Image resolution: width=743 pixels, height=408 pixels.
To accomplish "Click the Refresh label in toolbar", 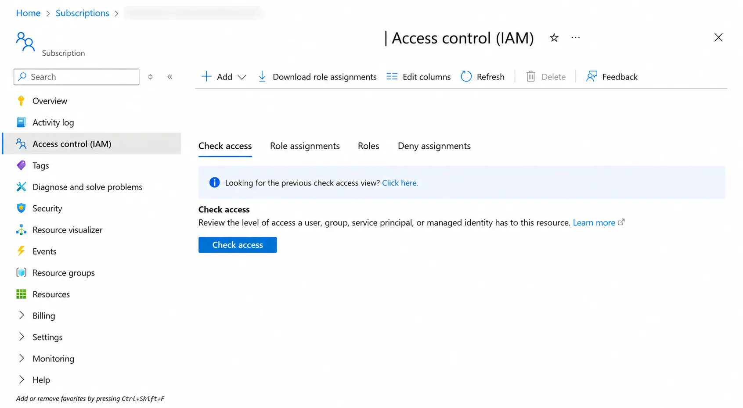I will click(x=491, y=77).
